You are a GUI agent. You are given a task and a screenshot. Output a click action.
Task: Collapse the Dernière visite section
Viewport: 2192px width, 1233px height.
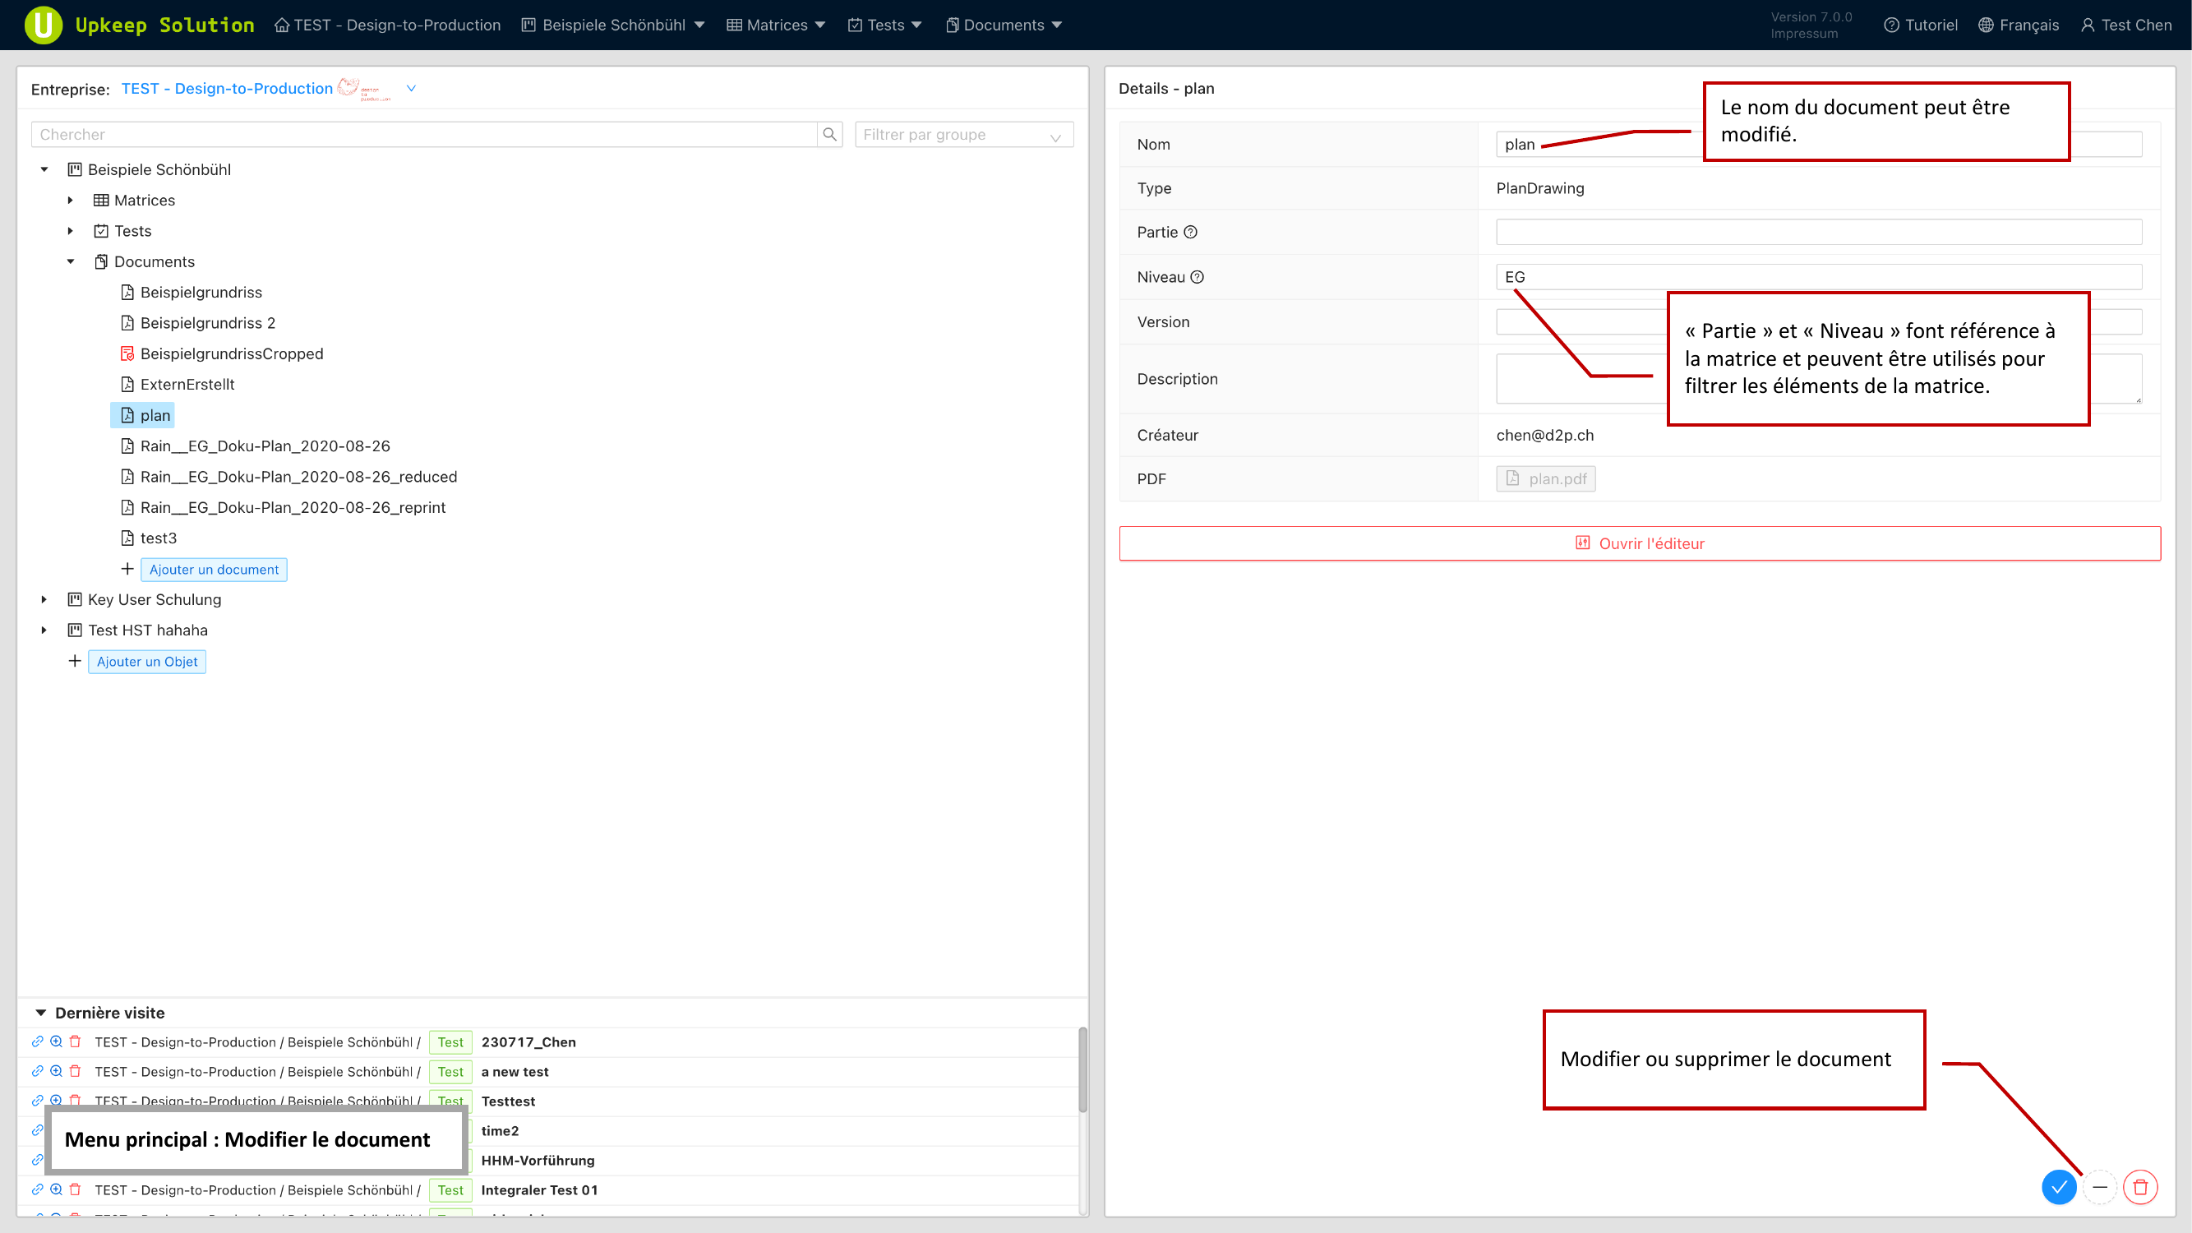tap(41, 1013)
